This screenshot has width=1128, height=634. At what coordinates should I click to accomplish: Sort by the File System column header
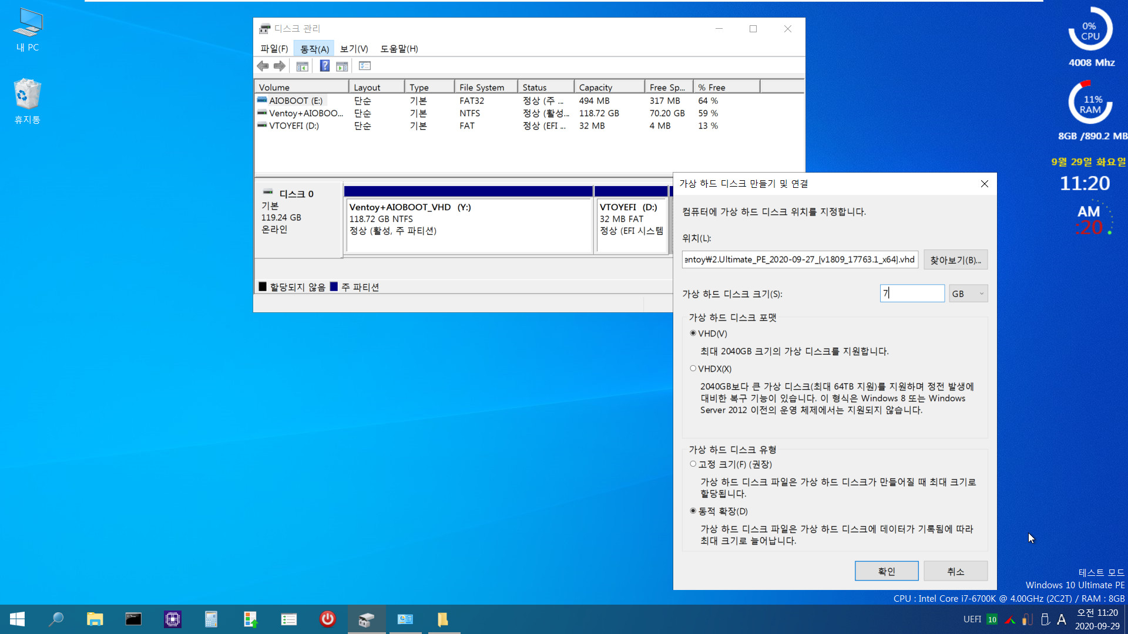[x=486, y=87]
